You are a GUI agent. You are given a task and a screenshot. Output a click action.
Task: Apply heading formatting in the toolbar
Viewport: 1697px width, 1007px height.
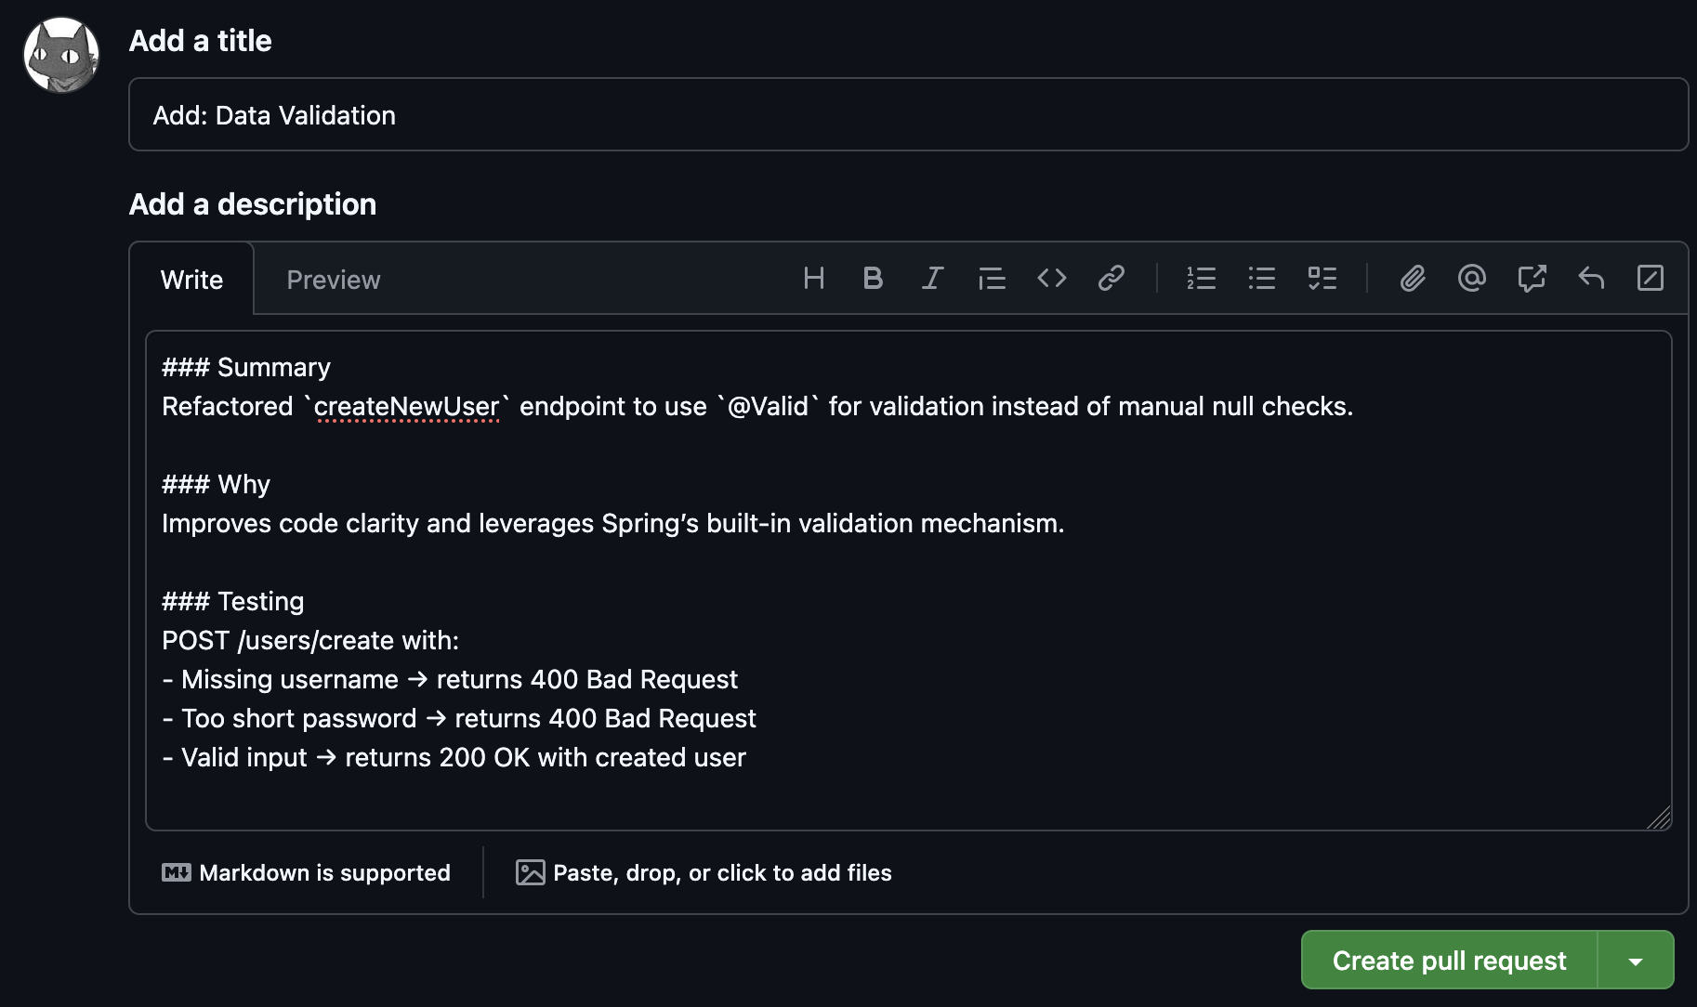814,279
